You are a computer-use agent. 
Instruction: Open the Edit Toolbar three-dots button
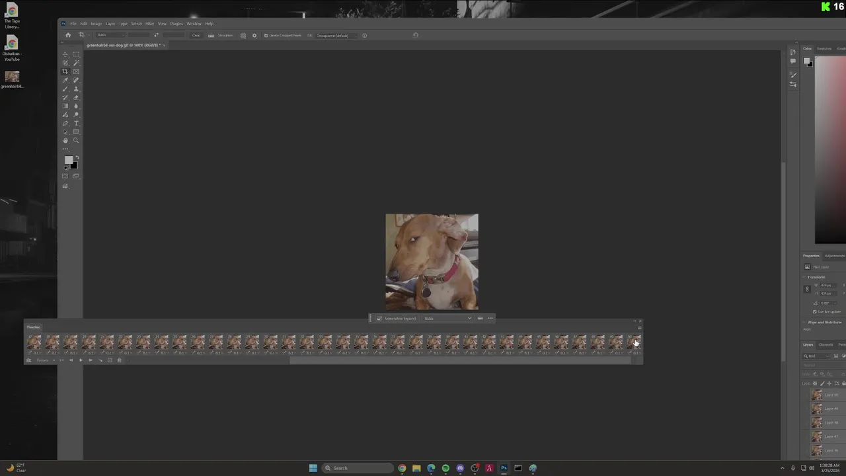pyautogui.click(x=65, y=149)
